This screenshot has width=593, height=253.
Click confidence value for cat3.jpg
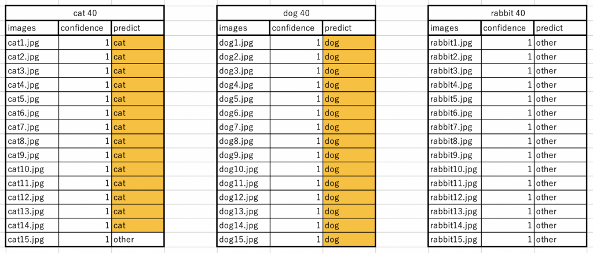tap(85, 70)
